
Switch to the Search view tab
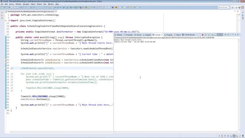coord(177,35)
